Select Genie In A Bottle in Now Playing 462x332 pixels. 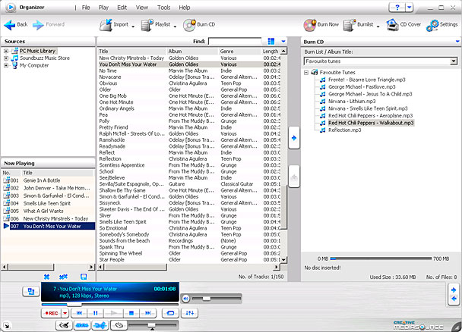42,180
